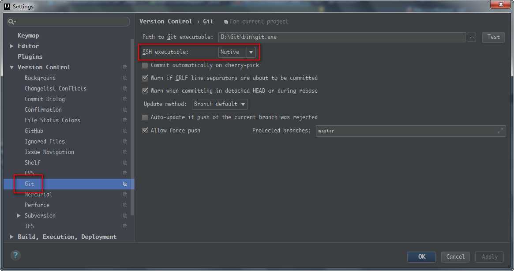Click the OK button
The width and height of the screenshot is (514, 271).
[421, 257]
